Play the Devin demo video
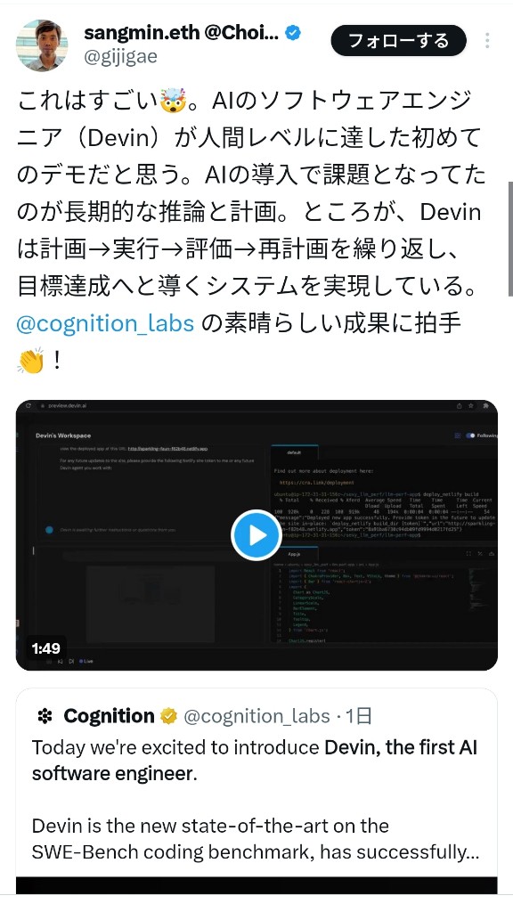 click(256, 535)
